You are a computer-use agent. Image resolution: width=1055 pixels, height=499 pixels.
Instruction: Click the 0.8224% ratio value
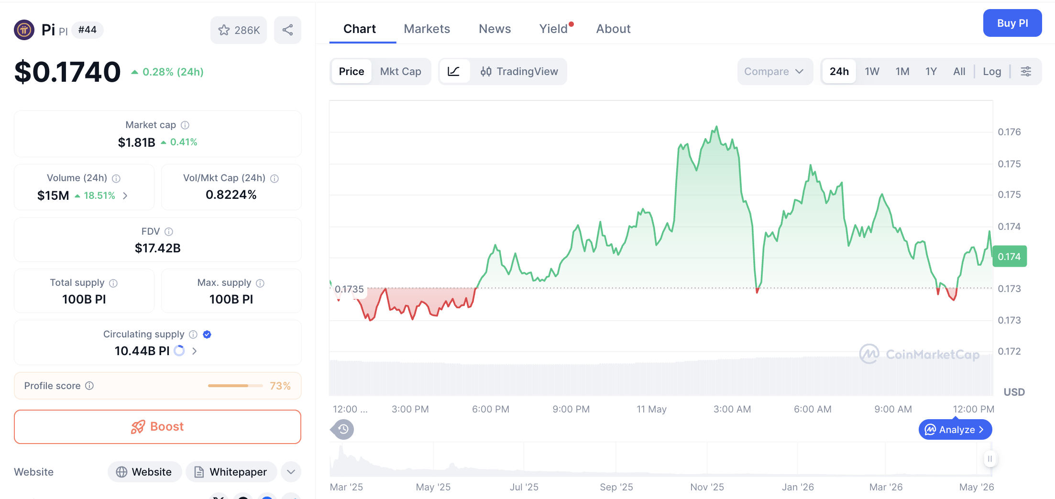click(231, 195)
